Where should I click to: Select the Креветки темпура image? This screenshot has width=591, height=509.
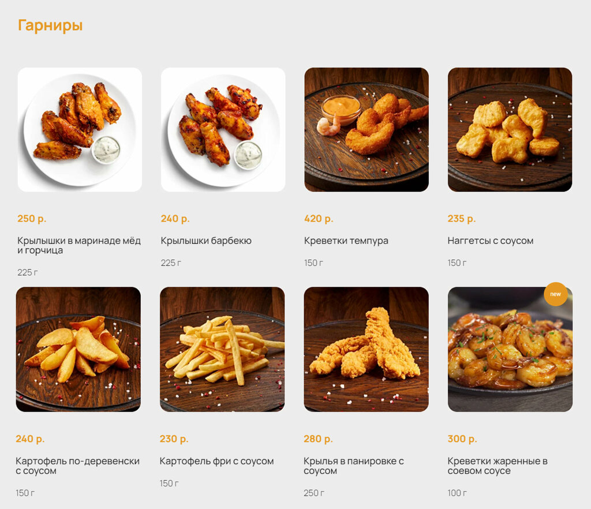pos(366,130)
